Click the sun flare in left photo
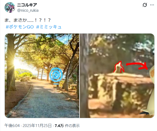The image size is (157, 131). tap(16, 63)
